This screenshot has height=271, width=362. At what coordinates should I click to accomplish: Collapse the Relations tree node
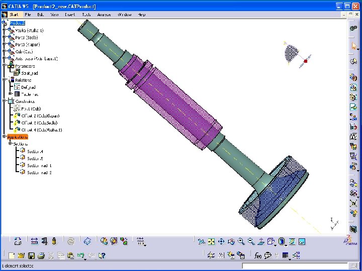pos(4,79)
